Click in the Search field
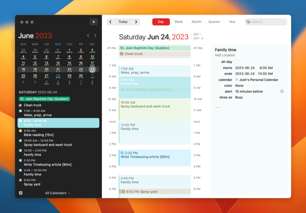 point(266,22)
